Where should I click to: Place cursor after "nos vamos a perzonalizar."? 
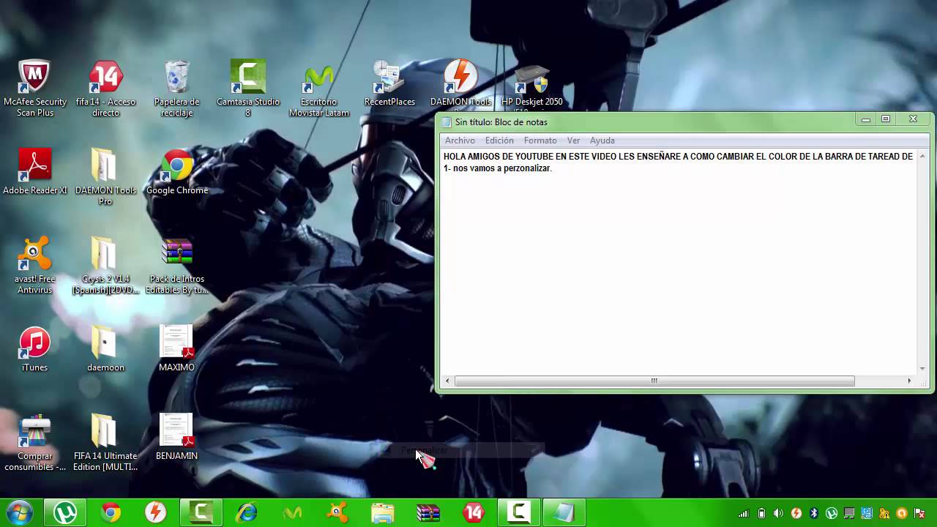[553, 168]
